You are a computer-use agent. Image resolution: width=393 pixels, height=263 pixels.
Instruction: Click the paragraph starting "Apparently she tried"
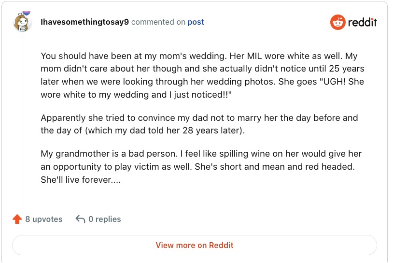199,124
